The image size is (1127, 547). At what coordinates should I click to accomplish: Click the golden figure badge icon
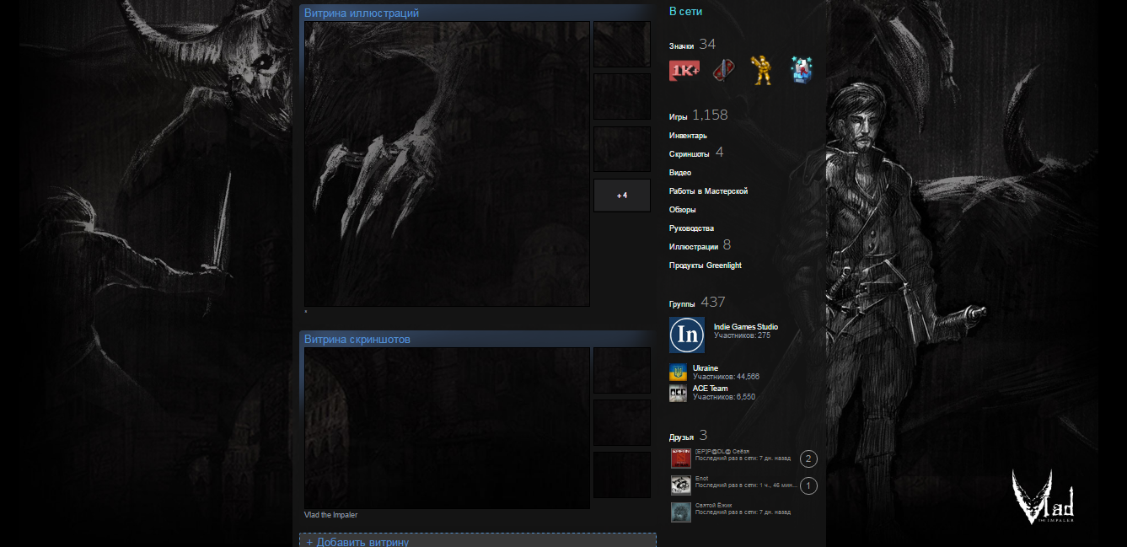(762, 71)
